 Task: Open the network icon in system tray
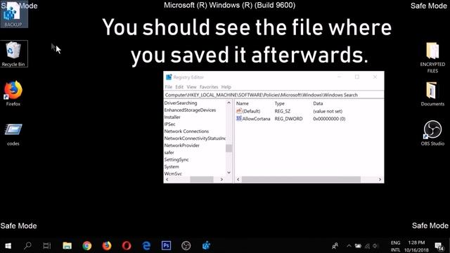pyautogui.click(x=367, y=246)
